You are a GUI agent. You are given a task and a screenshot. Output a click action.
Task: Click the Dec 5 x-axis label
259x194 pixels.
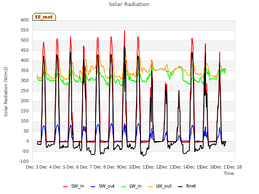point(59,167)
